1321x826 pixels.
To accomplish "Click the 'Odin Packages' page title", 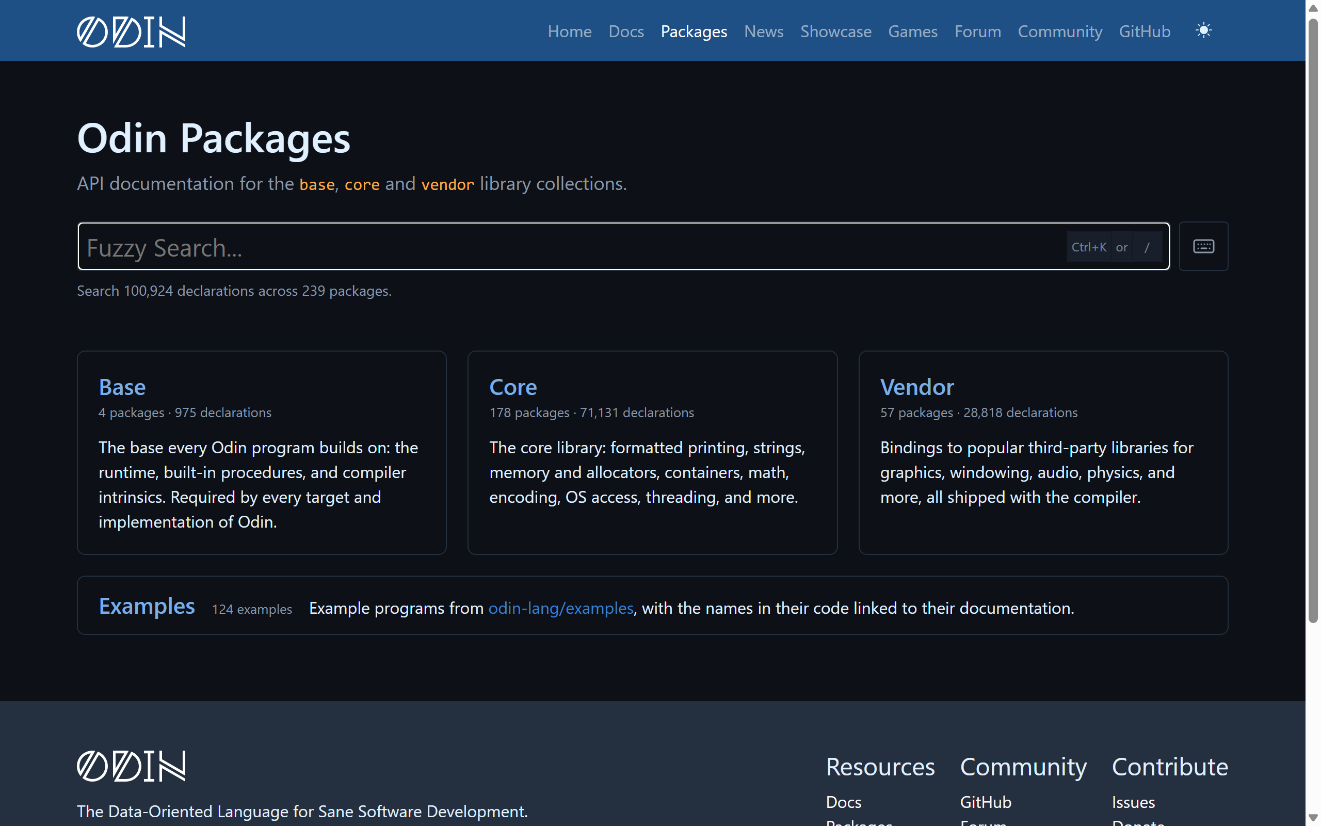I will (x=214, y=138).
